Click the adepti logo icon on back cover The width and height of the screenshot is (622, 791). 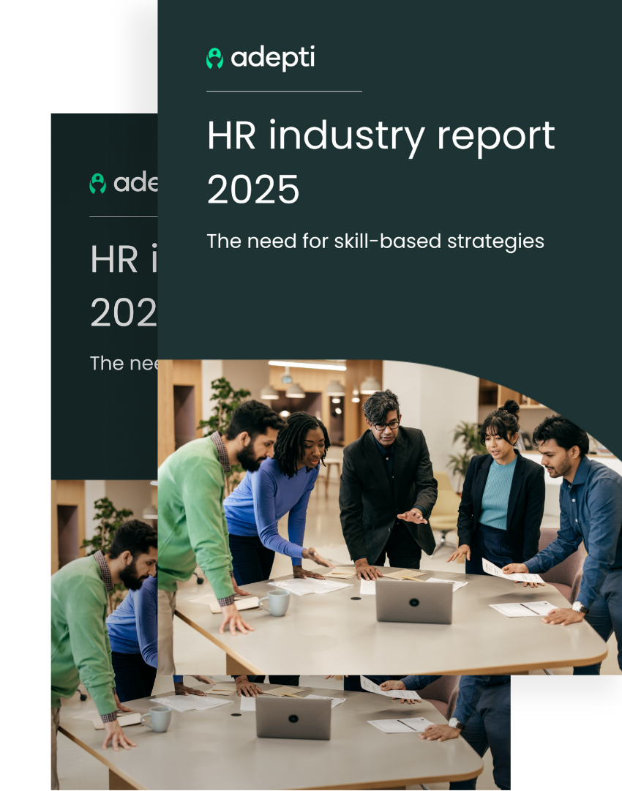coord(98,184)
